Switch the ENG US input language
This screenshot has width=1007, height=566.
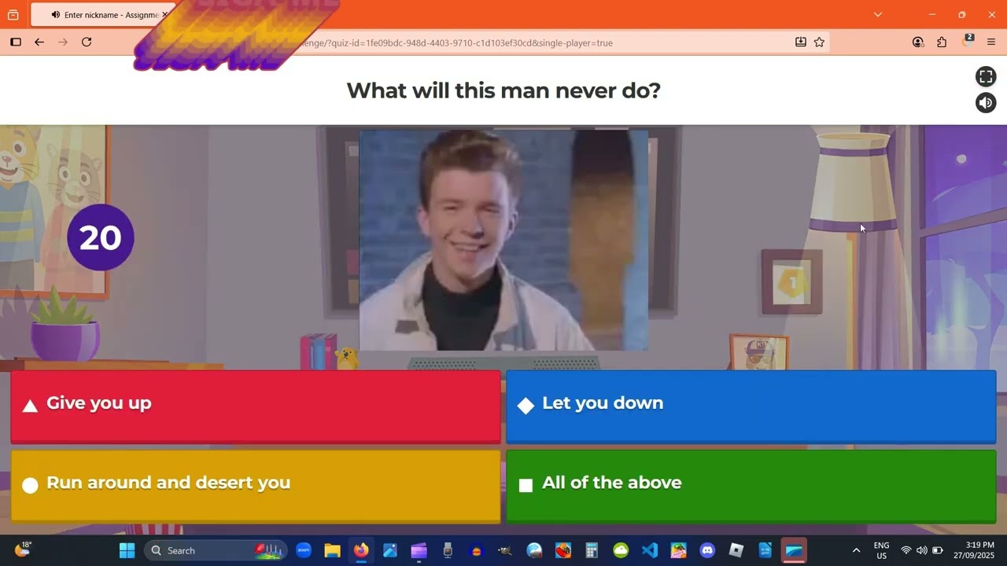pyautogui.click(x=882, y=550)
